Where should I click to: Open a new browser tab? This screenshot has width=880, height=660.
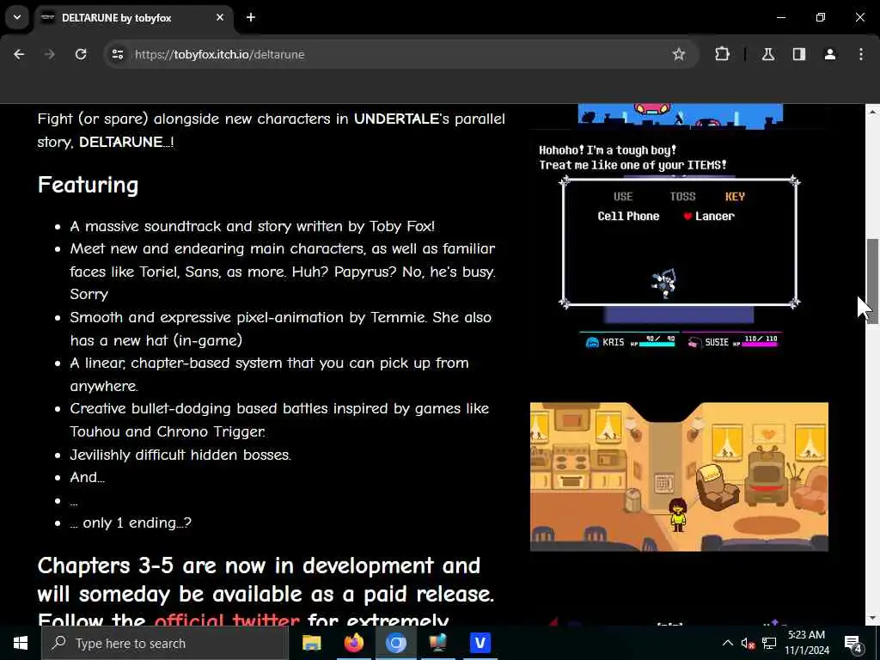click(x=251, y=17)
